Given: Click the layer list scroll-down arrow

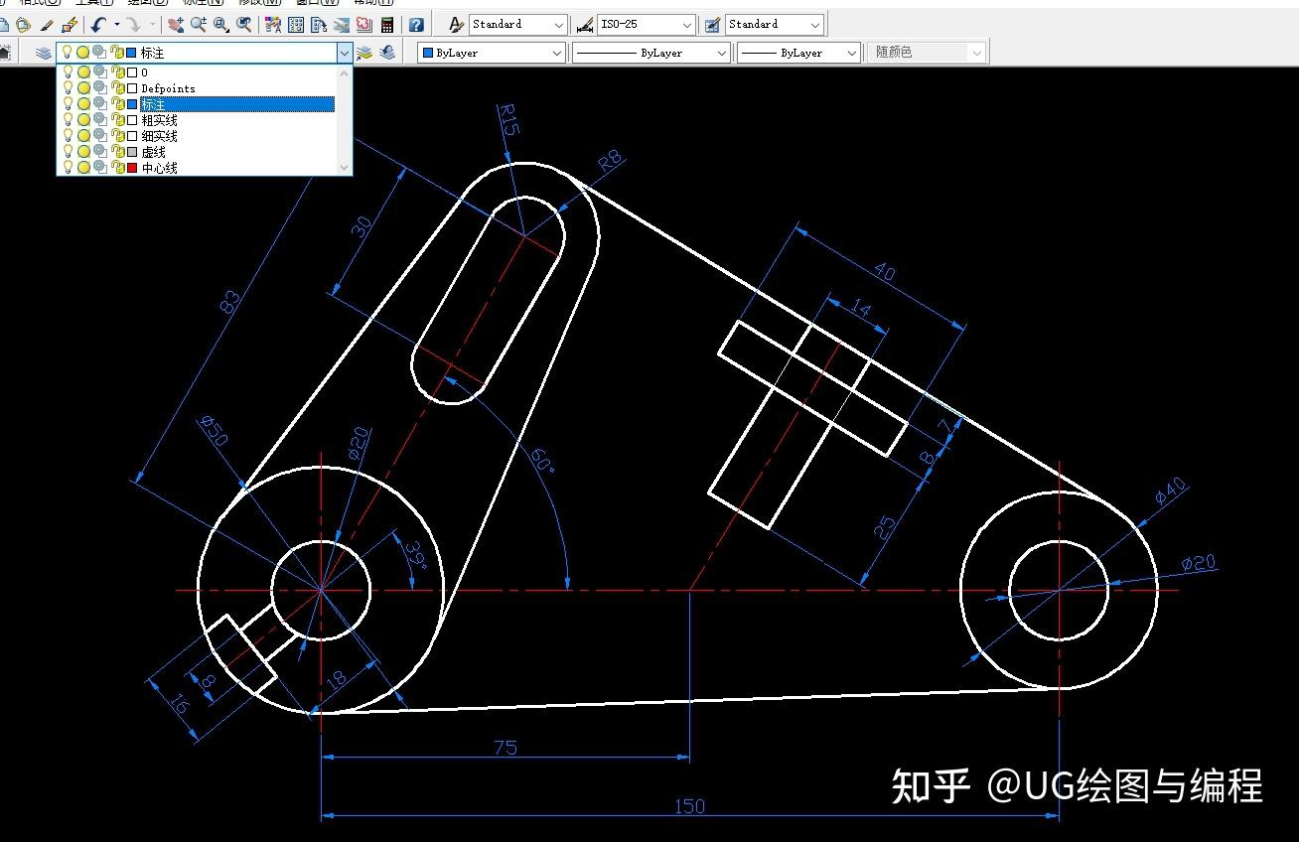Looking at the screenshot, I should point(345,168).
